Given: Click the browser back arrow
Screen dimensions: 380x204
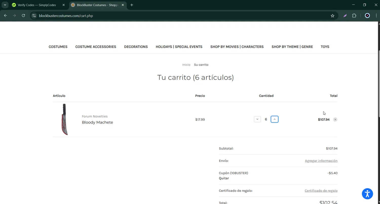Looking at the screenshot, I should pos(6,16).
